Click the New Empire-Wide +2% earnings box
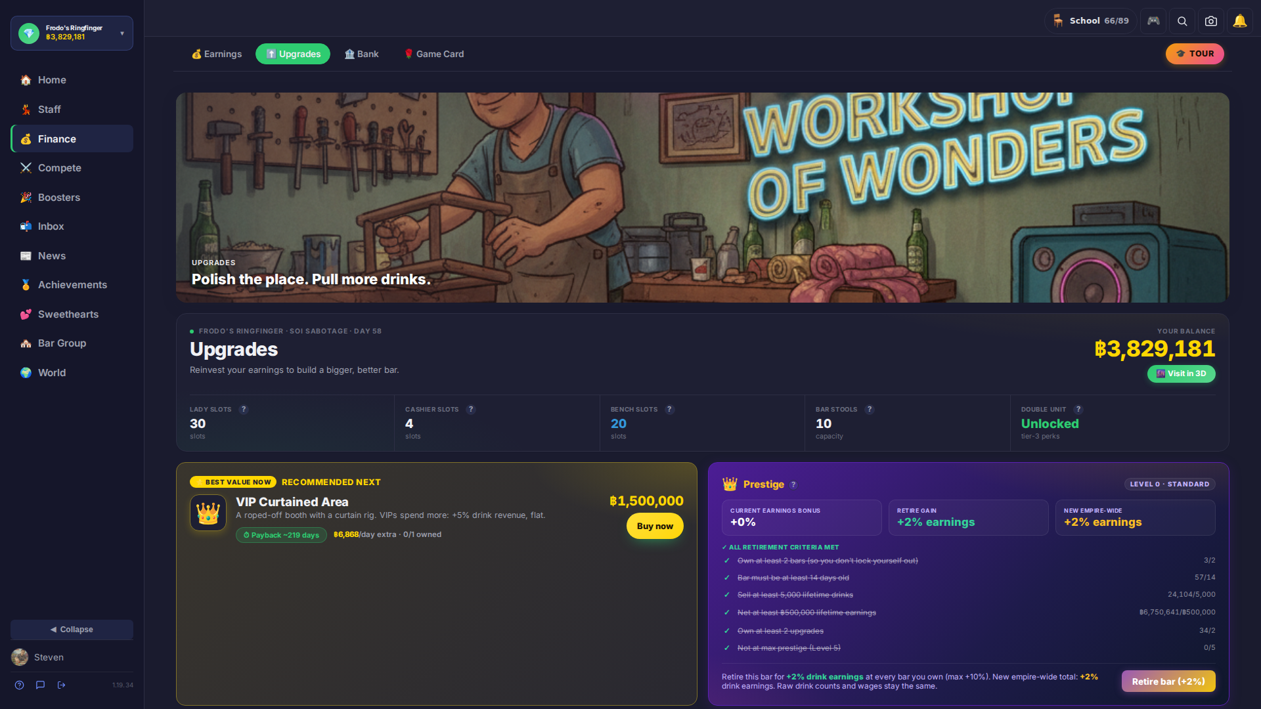Screen dimensions: 1261x709 [1135, 517]
